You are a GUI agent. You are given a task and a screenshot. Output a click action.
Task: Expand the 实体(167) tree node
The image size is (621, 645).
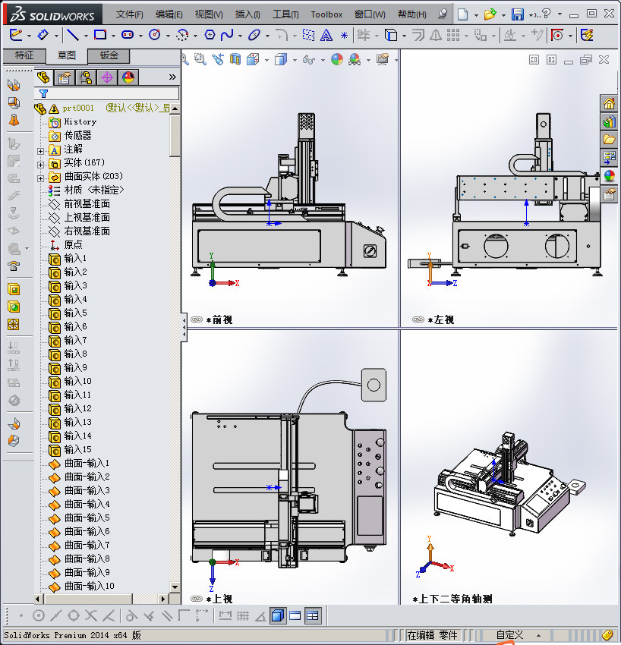(40, 165)
